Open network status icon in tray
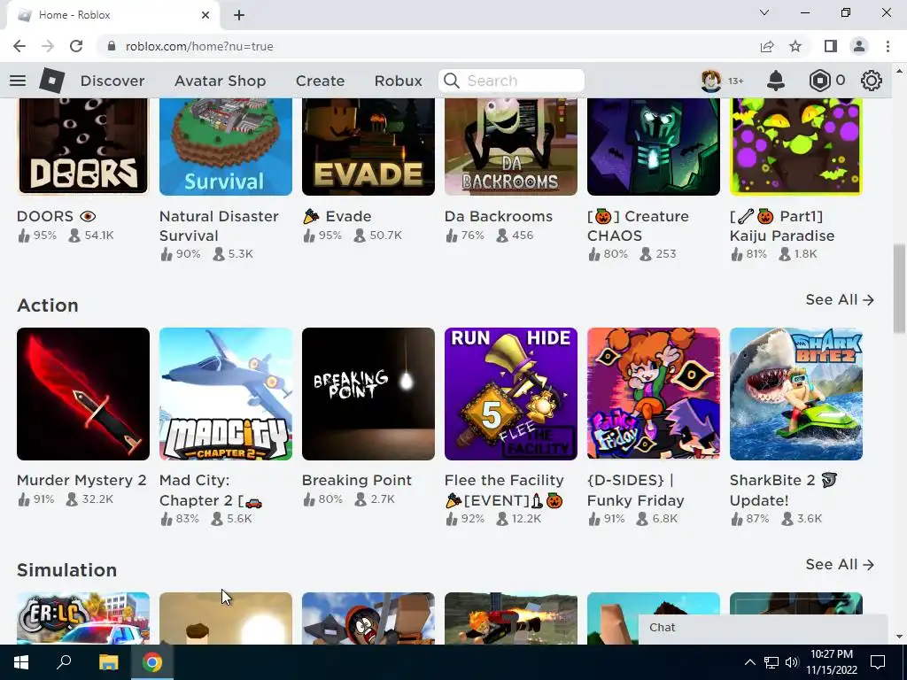The width and height of the screenshot is (907, 680). tap(771, 662)
